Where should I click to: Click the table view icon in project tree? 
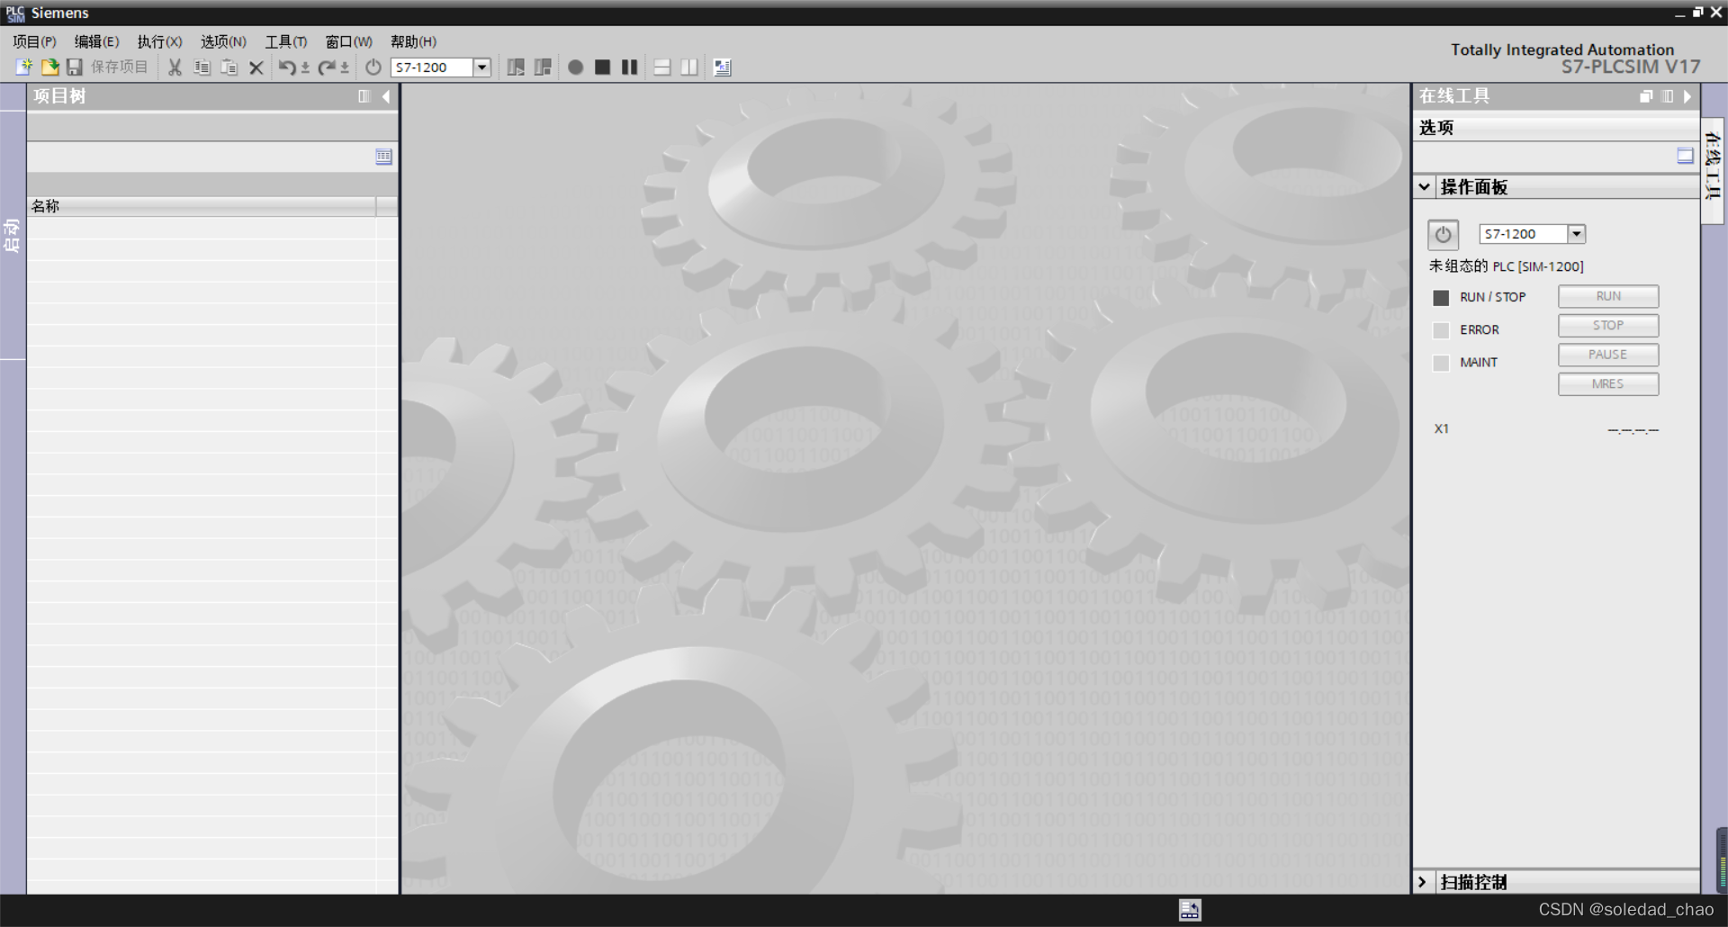coord(383,157)
